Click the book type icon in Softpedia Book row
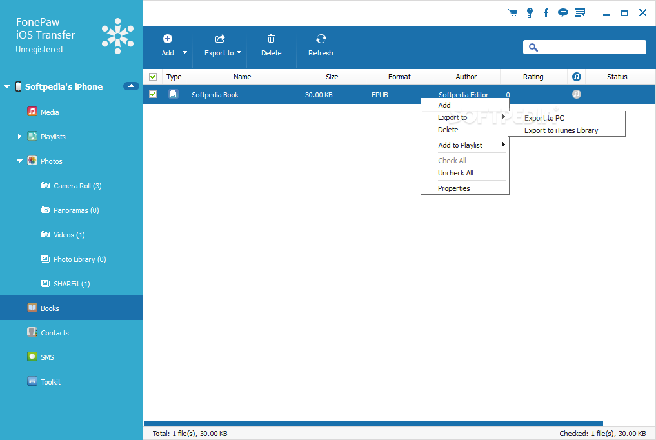Screen dimensions: 656x440 click(174, 94)
